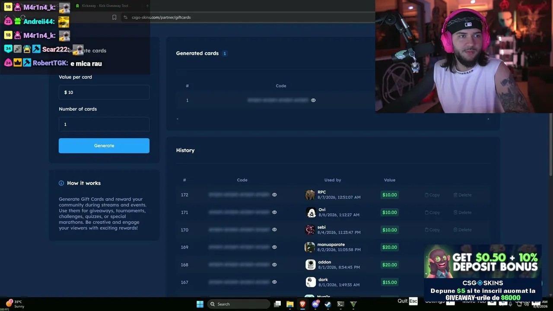This screenshot has height=311, width=553.
Task: Open Task View on the taskbar
Action: coord(278,304)
